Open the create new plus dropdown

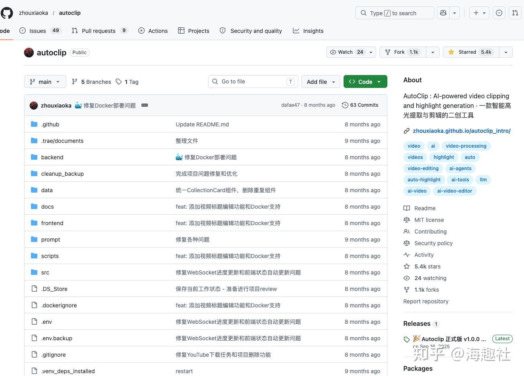pyautogui.click(x=479, y=13)
